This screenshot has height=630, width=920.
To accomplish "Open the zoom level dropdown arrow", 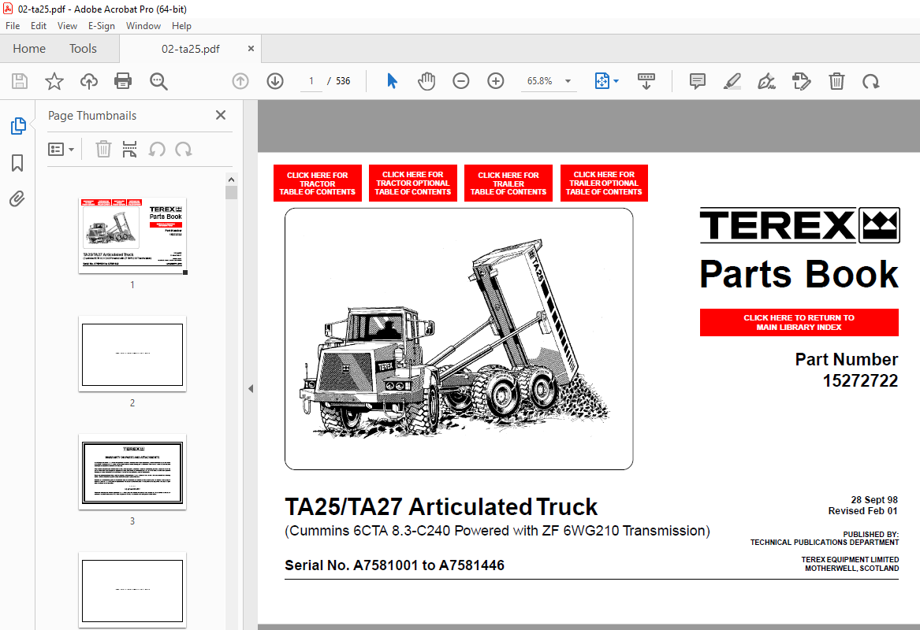I will click(x=568, y=81).
